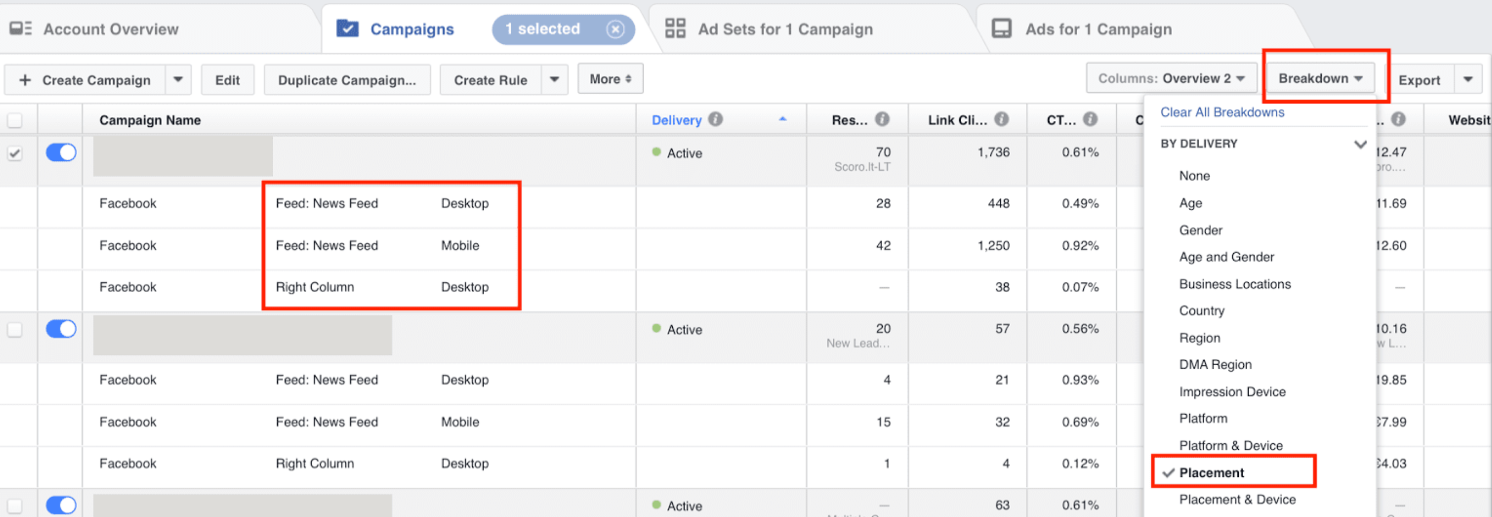The width and height of the screenshot is (1492, 517).
Task: Deselect campaign via the 1 selected X badge
Action: point(616,29)
